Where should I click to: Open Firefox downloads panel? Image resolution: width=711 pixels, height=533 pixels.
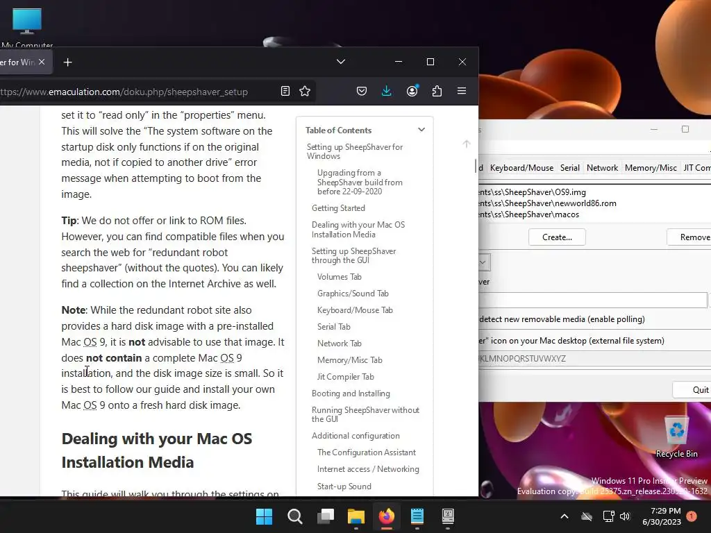click(x=386, y=91)
